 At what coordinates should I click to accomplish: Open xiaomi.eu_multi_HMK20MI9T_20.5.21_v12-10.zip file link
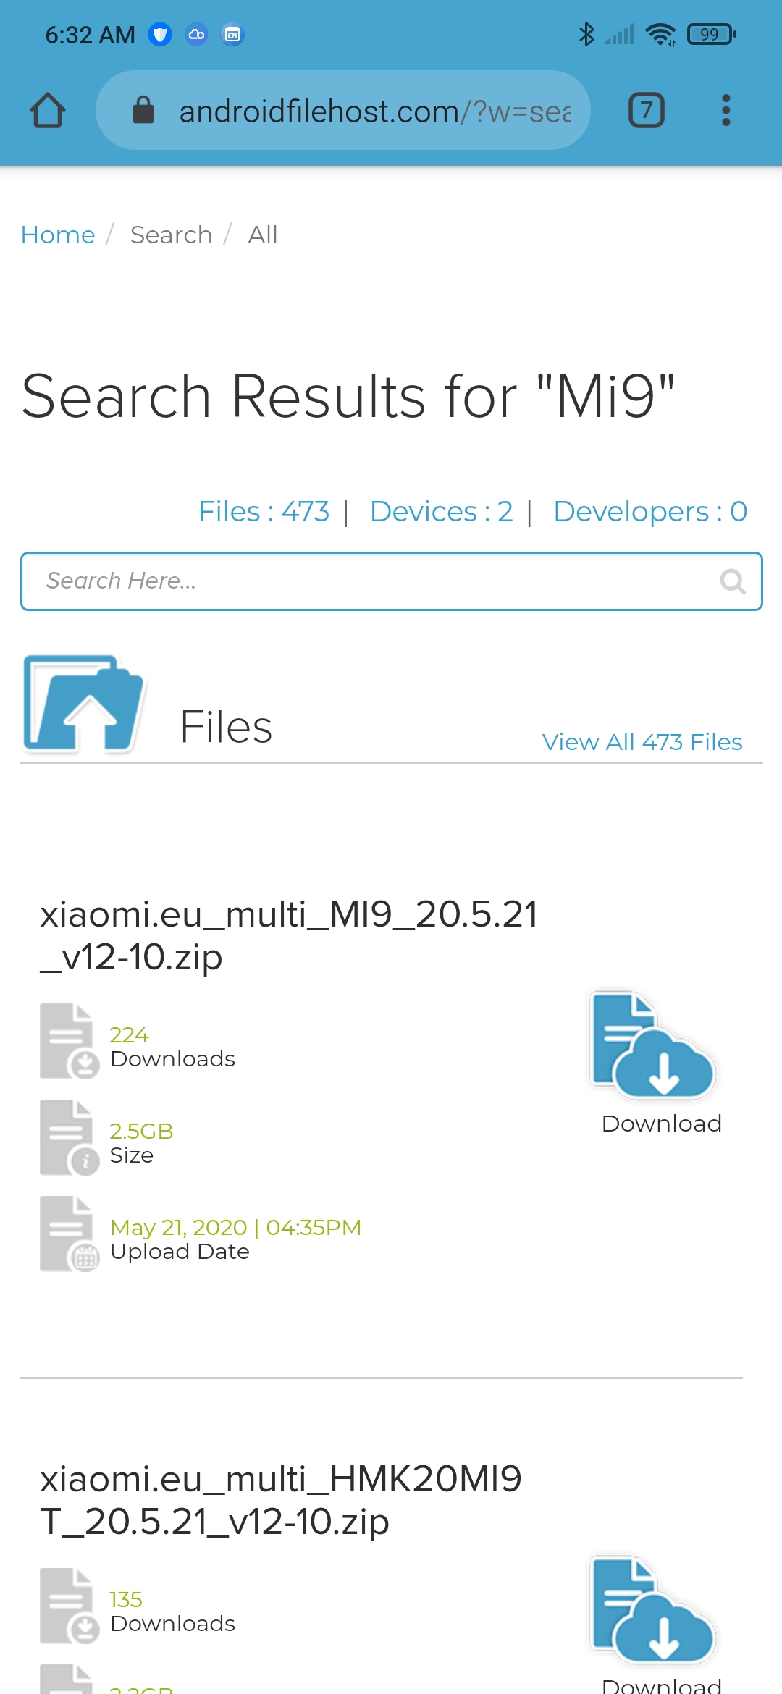point(281,1500)
